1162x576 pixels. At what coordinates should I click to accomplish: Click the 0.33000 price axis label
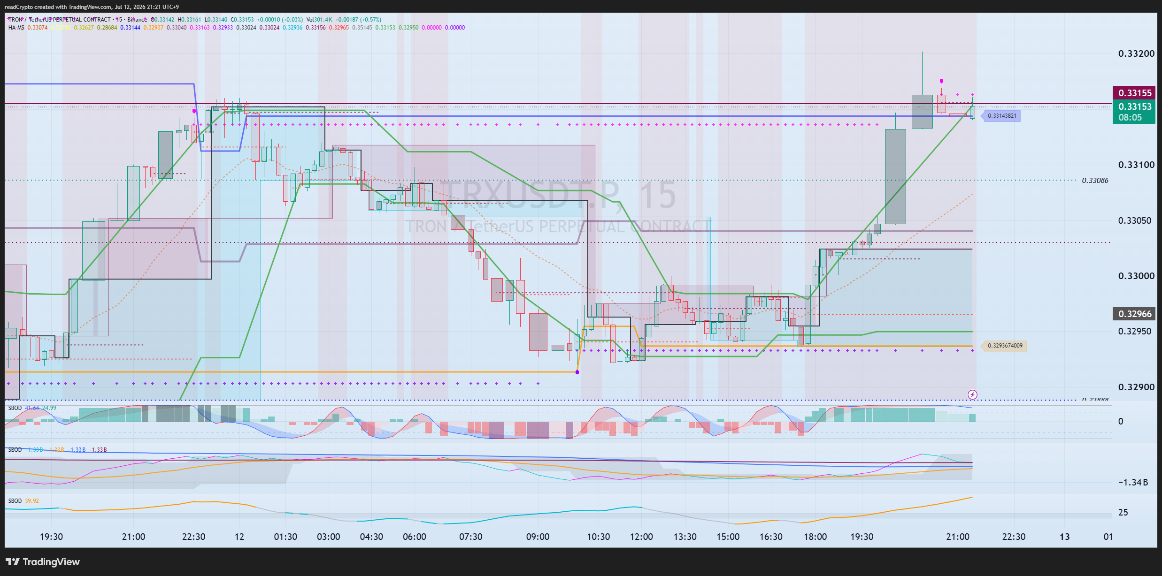tap(1136, 276)
